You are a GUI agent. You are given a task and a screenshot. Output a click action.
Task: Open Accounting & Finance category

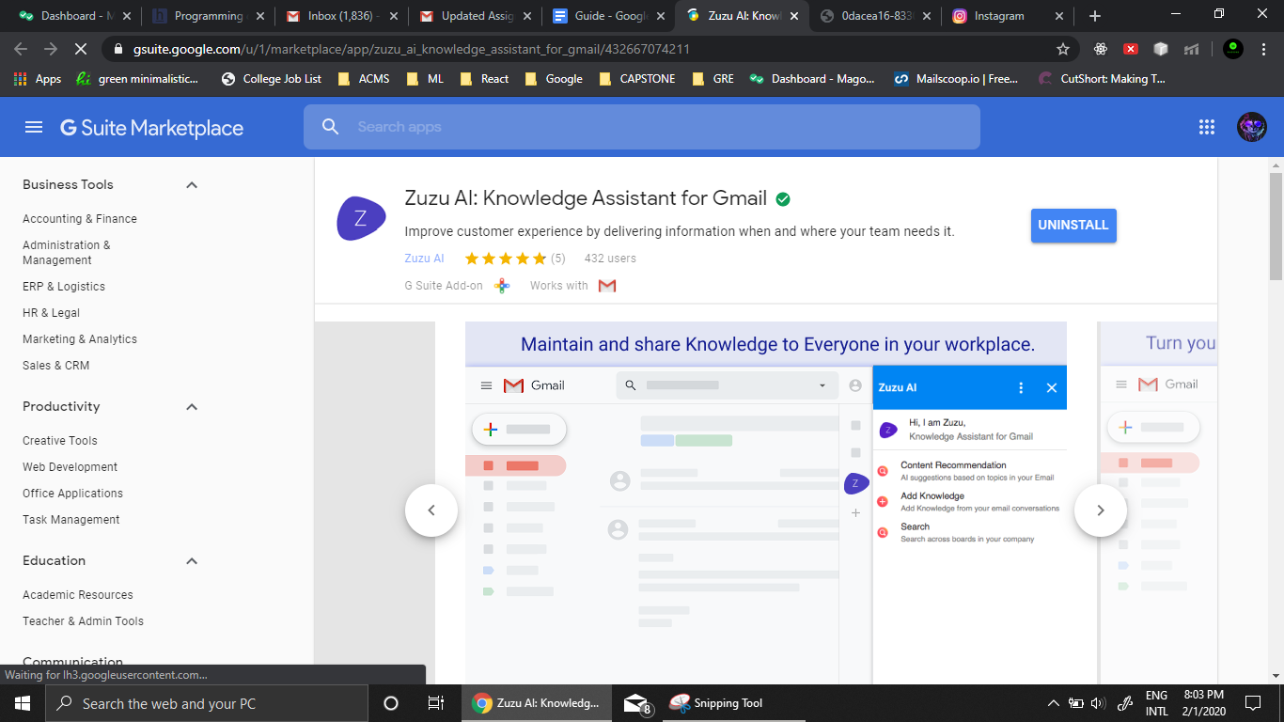click(x=80, y=219)
